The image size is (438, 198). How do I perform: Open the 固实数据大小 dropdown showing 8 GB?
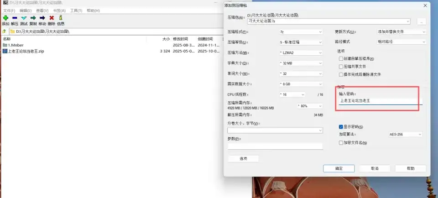301,84
